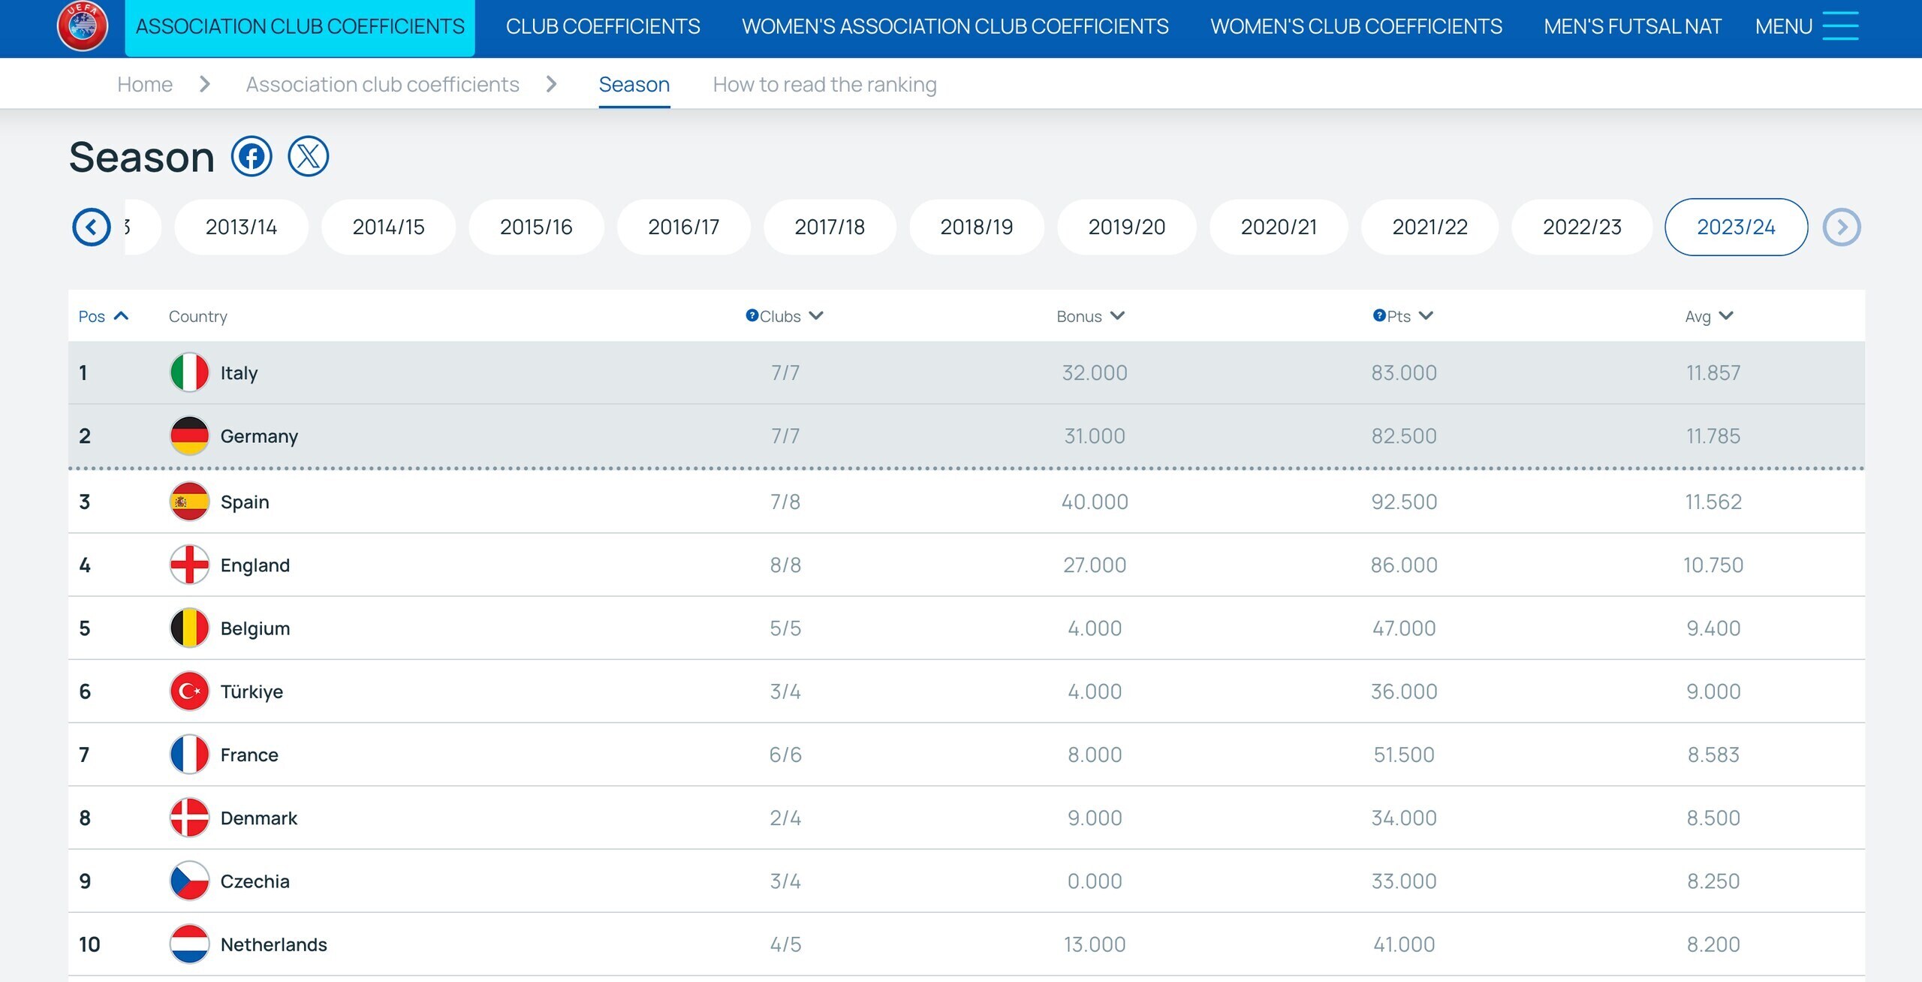Image resolution: width=1922 pixels, height=982 pixels.
Task: Share on X icon
Action: coord(309,156)
